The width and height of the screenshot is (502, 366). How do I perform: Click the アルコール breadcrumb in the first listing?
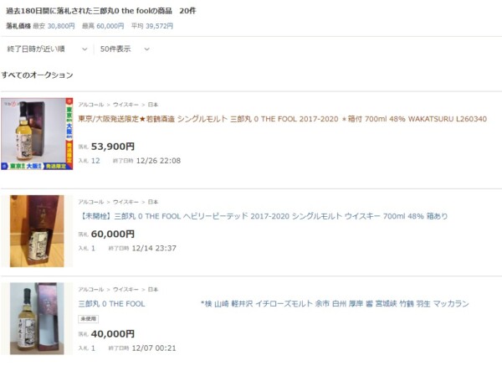tap(91, 105)
